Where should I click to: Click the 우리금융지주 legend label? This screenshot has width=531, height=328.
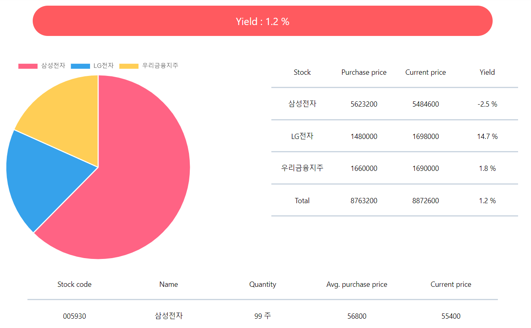(x=160, y=66)
